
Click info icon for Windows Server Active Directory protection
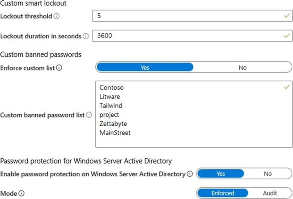coord(190,174)
